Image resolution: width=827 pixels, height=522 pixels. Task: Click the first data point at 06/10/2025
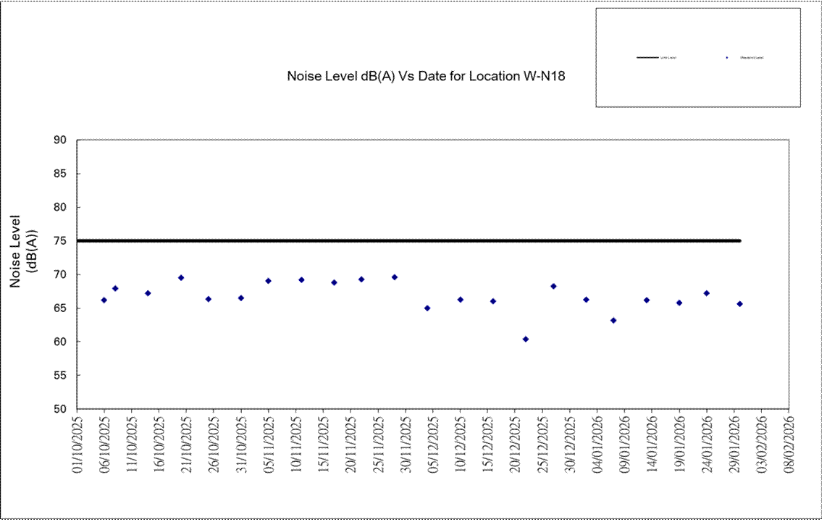pos(104,300)
